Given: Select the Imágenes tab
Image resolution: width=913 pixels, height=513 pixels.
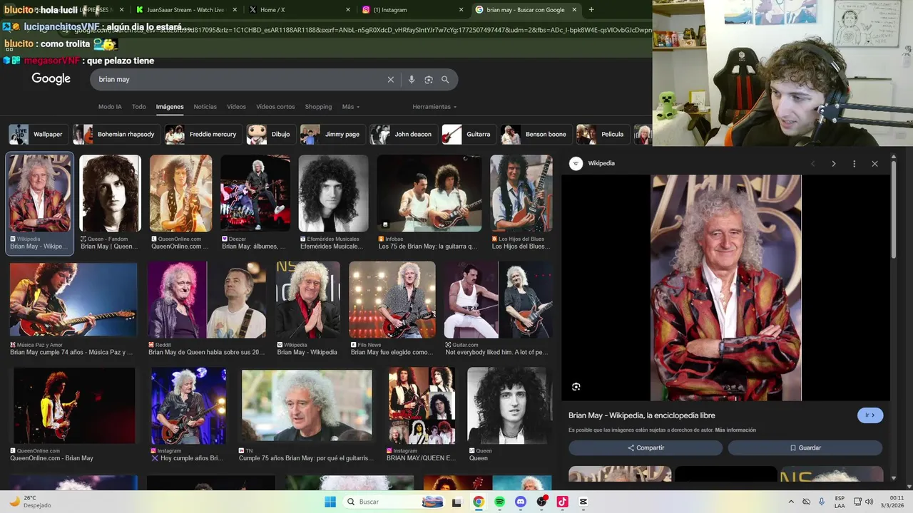Looking at the screenshot, I should (170, 107).
